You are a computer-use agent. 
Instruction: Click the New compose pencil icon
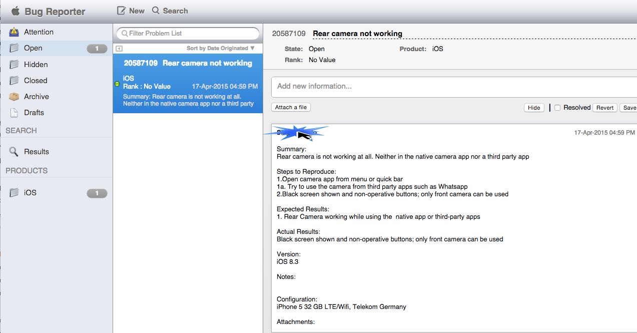tap(121, 11)
